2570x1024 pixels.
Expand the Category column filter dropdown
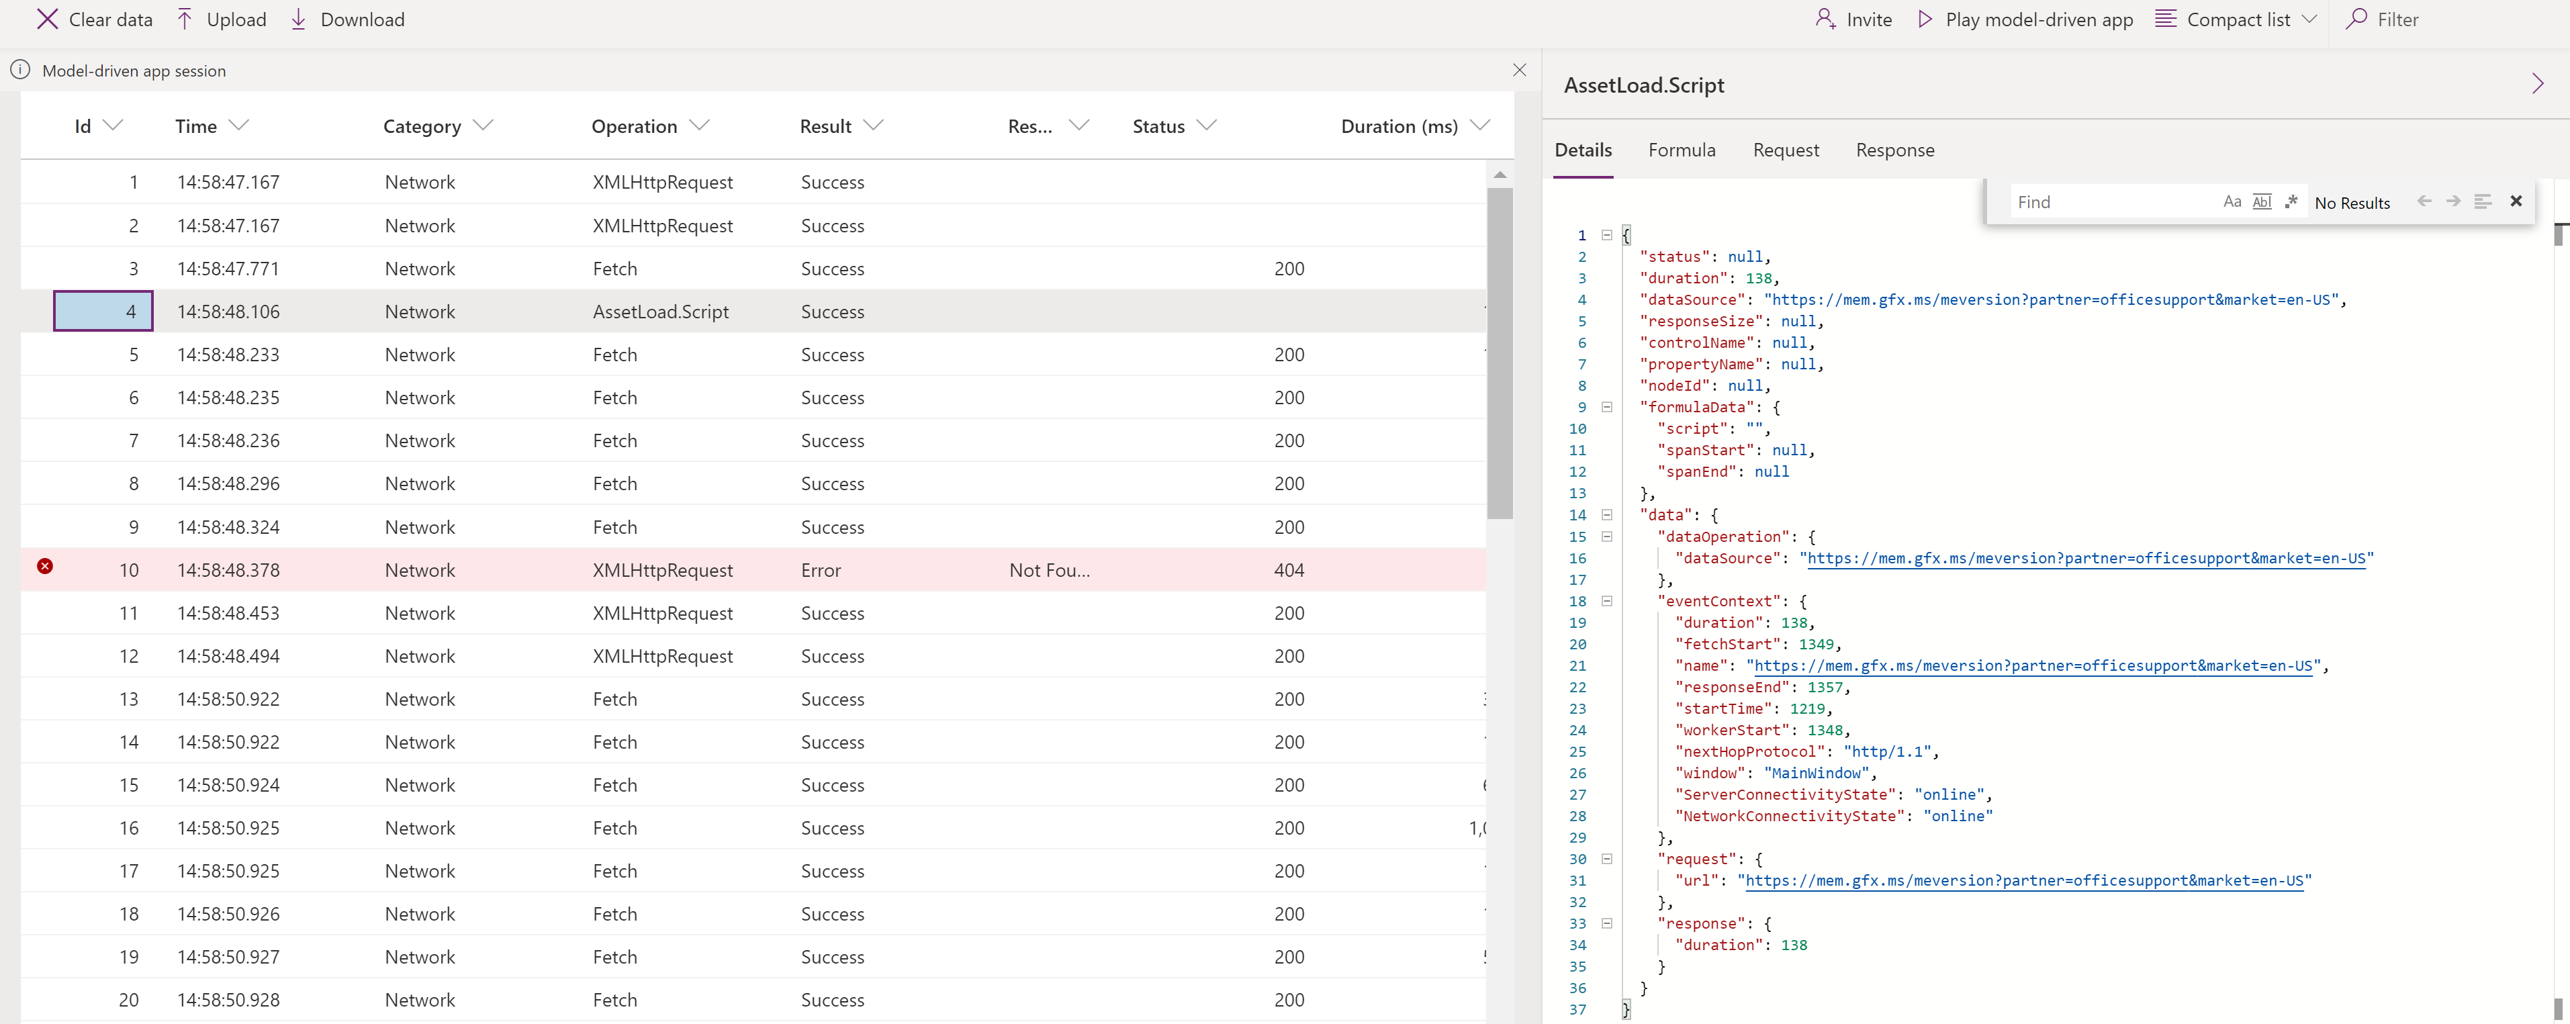tap(482, 126)
